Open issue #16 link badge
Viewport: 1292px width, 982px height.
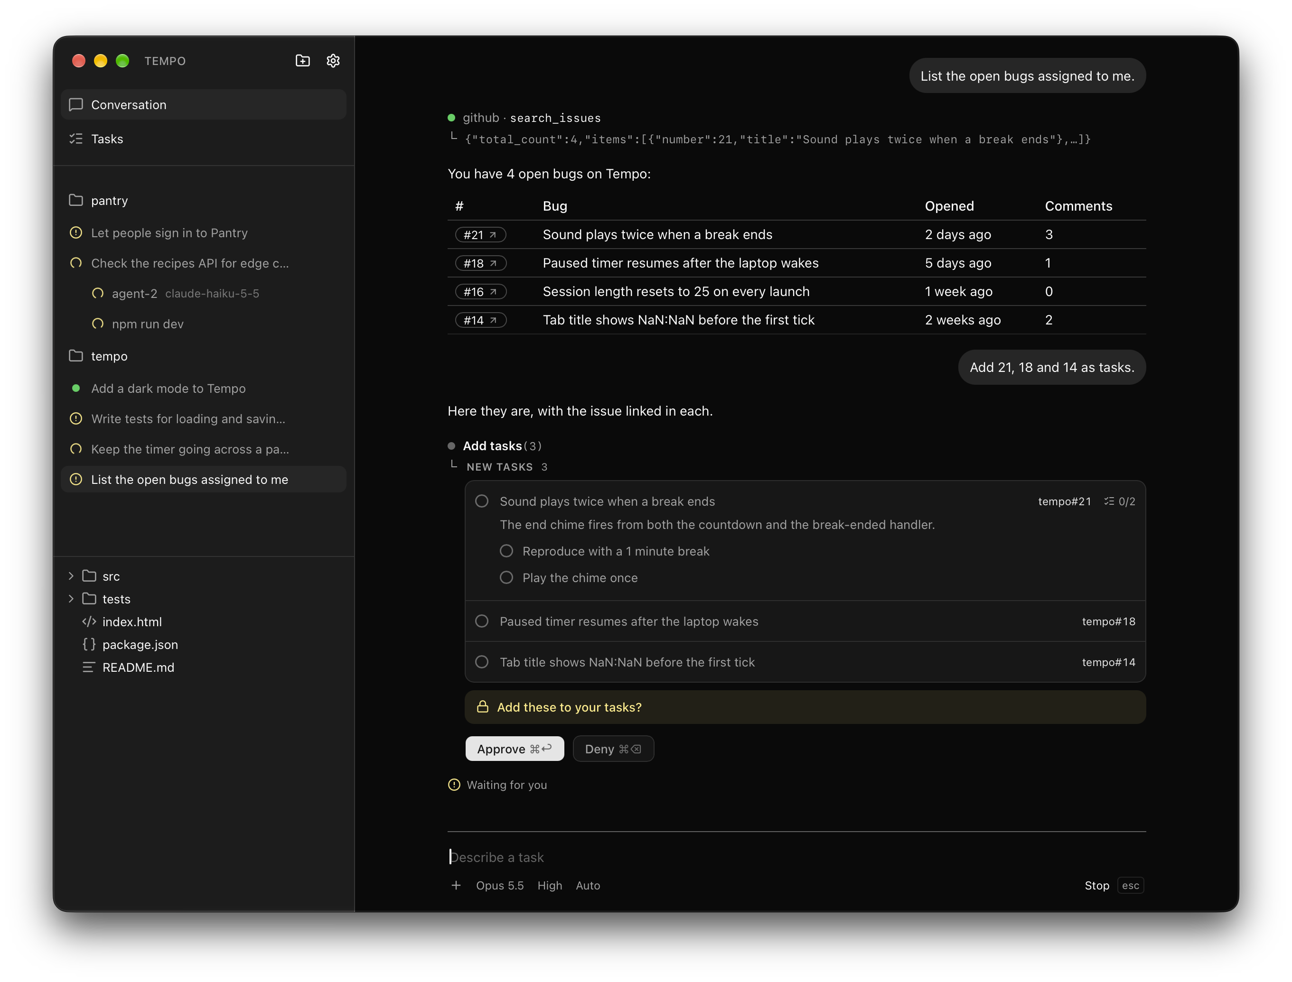(480, 292)
